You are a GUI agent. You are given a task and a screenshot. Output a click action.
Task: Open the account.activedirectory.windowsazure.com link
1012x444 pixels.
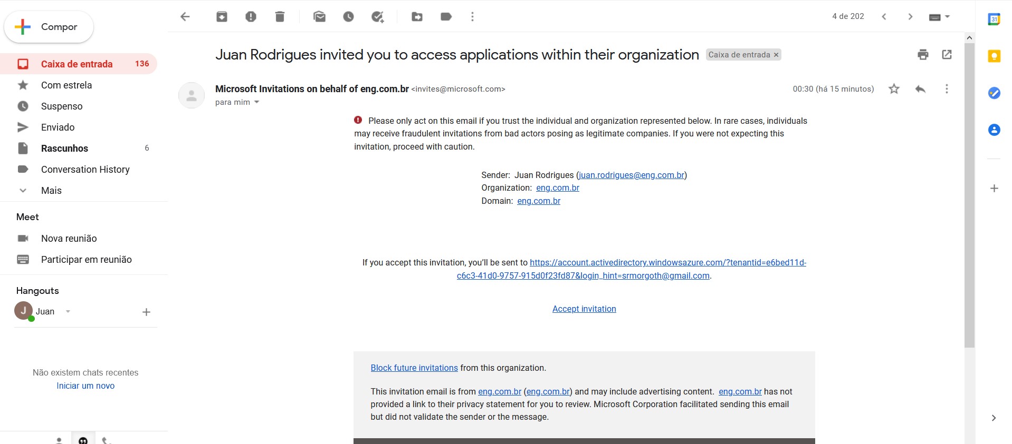point(668,262)
